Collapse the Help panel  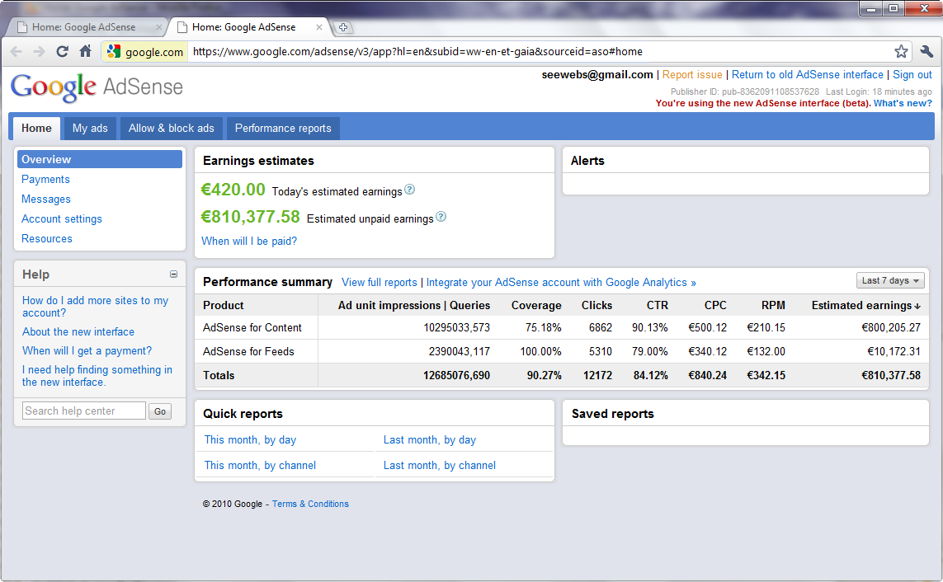(x=173, y=275)
